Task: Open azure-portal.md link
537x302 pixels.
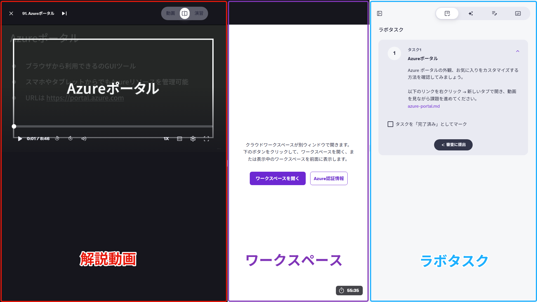Action: point(424,106)
